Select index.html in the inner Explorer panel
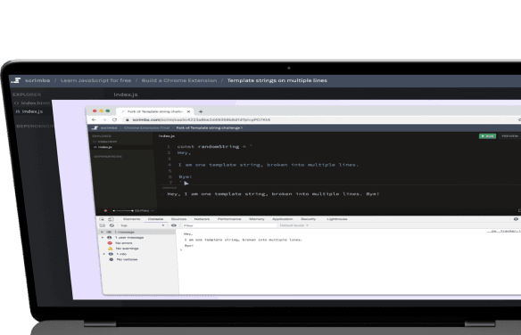The width and height of the screenshot is (521, 335). [104, 142]
